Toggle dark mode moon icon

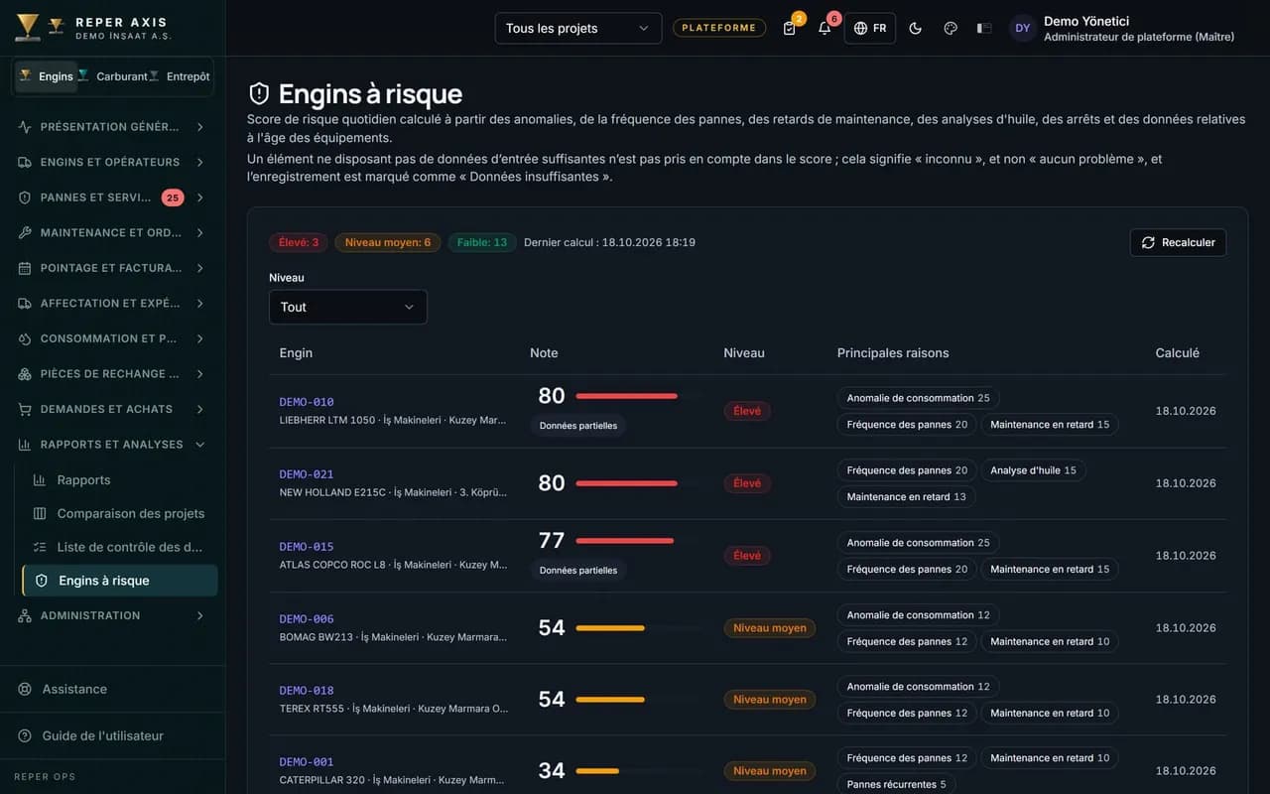tap(916, 28)
